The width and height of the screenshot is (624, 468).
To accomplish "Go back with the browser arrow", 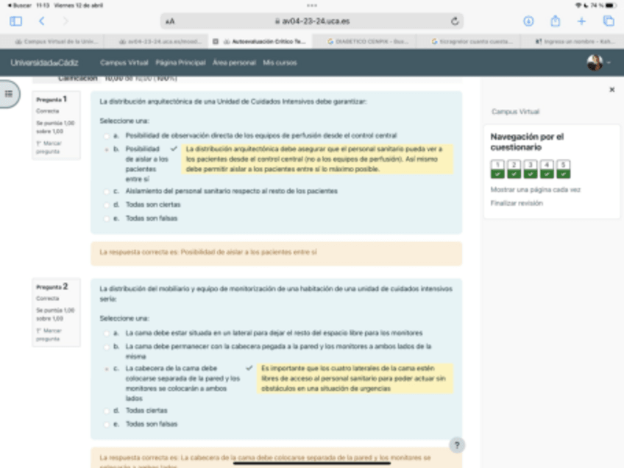I will pyautogui.click(x=42, y=21).
